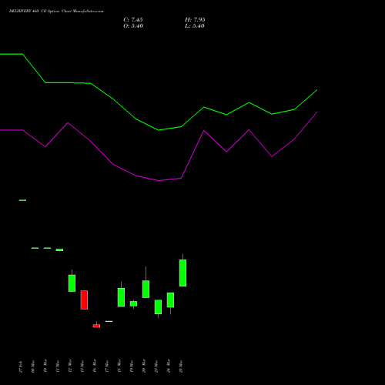Select the green candle for 24 Mar
385x385 pixels.
(x=170, y=300)
